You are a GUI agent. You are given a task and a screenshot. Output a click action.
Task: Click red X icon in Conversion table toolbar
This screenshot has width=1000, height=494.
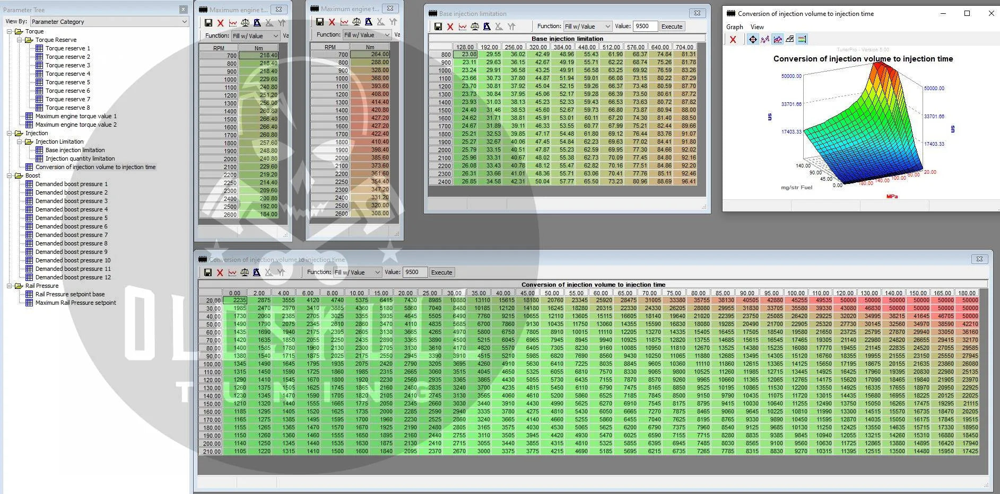coord(220,272)
